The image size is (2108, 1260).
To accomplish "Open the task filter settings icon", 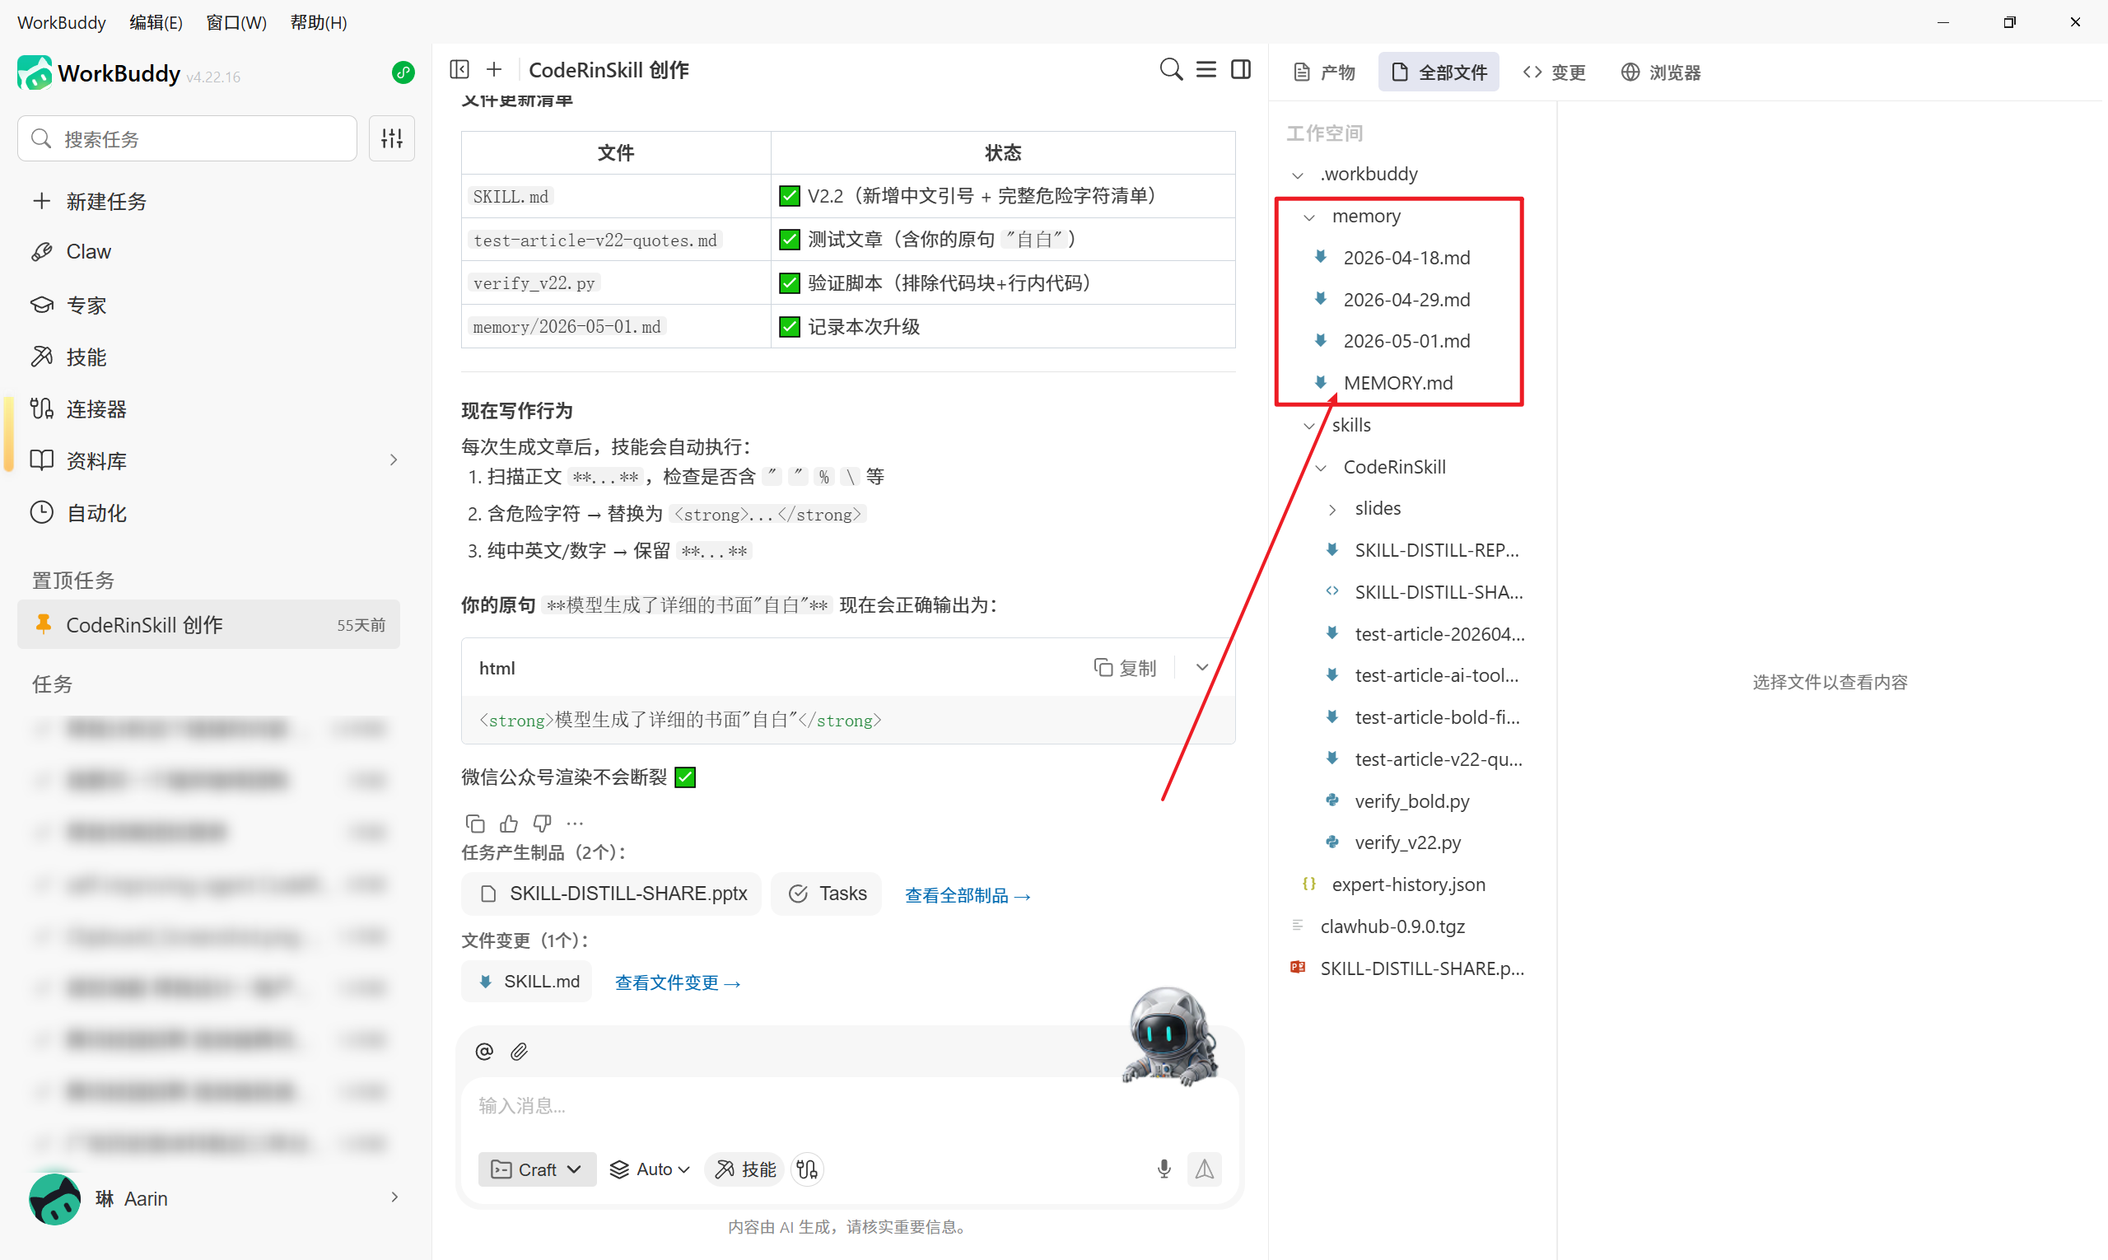I will pos(391,138).
